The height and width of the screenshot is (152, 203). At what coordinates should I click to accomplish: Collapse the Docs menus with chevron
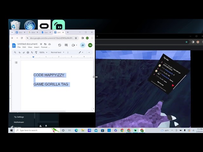(89, 52)
